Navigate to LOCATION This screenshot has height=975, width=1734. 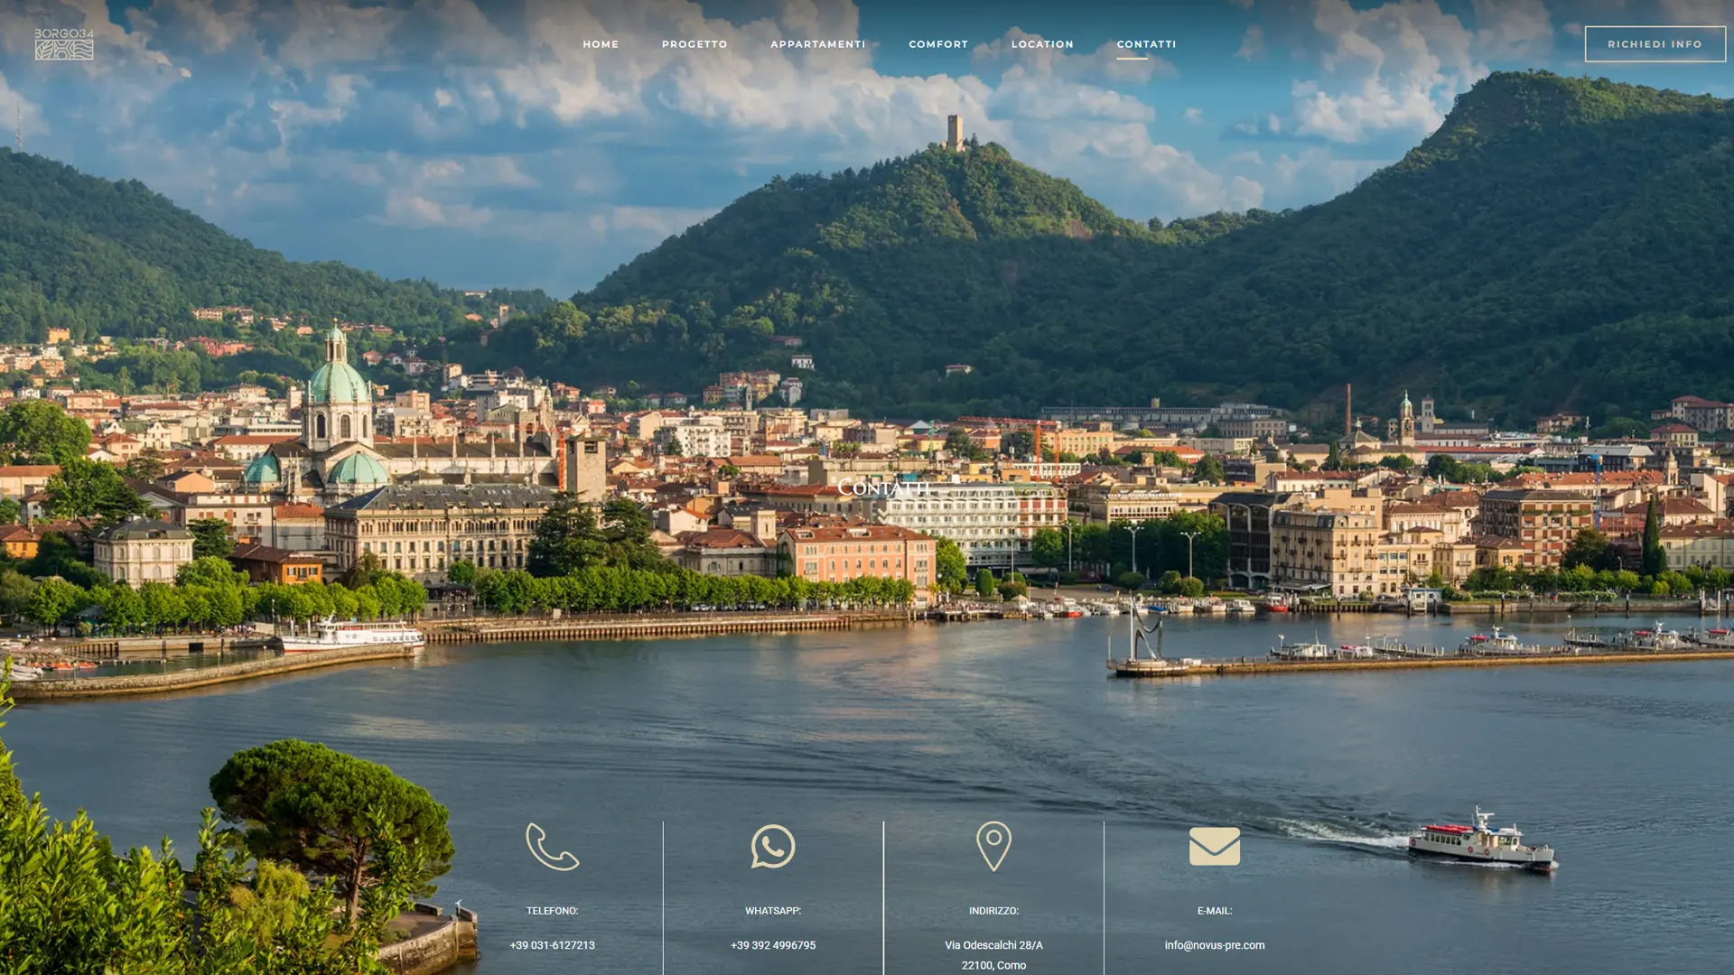pyautogui.click(x=1043, y=43)
